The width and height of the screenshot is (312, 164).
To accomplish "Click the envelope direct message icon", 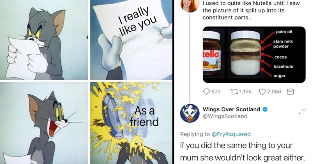I will 290,92.
